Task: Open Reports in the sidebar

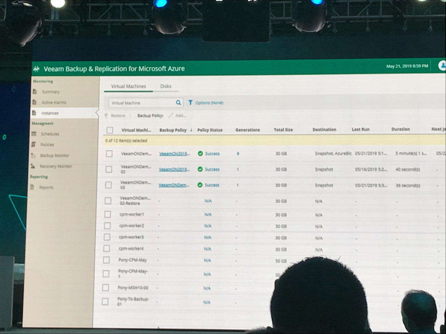Action: (46, 188)
